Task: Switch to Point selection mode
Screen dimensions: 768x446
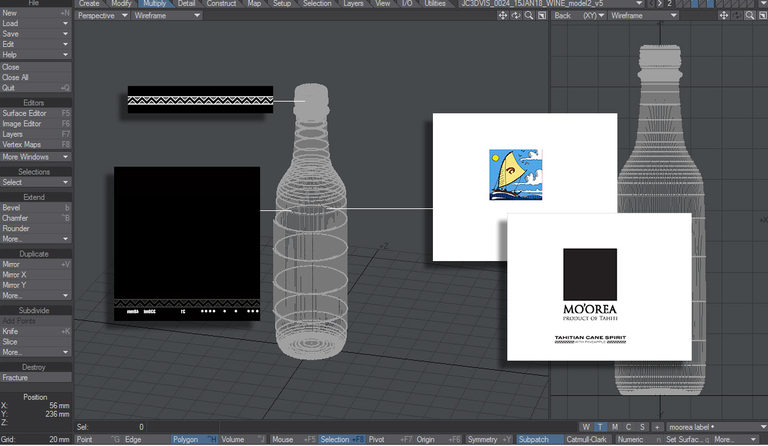Action: (x=98, y=439)
